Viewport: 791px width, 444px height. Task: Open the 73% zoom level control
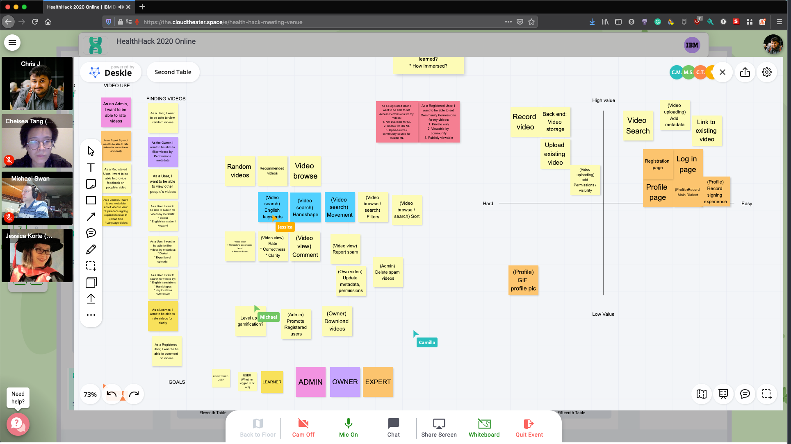(90, 394)
